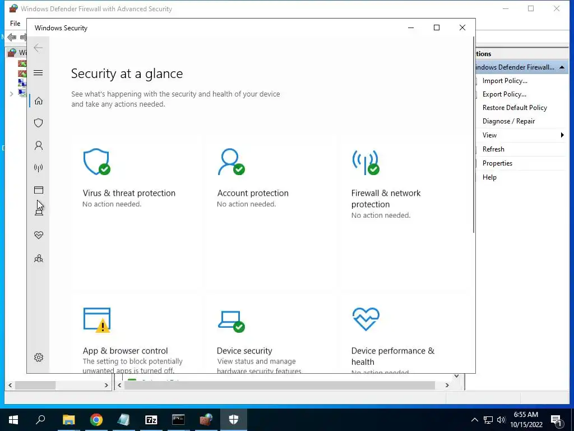The width and height of the screenshot is (574, 431).
Task: Open the network icon in tray
Action: point(488,420)
